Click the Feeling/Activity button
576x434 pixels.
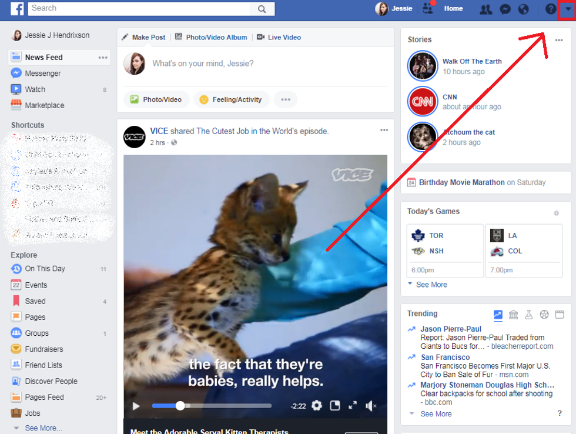231,99
